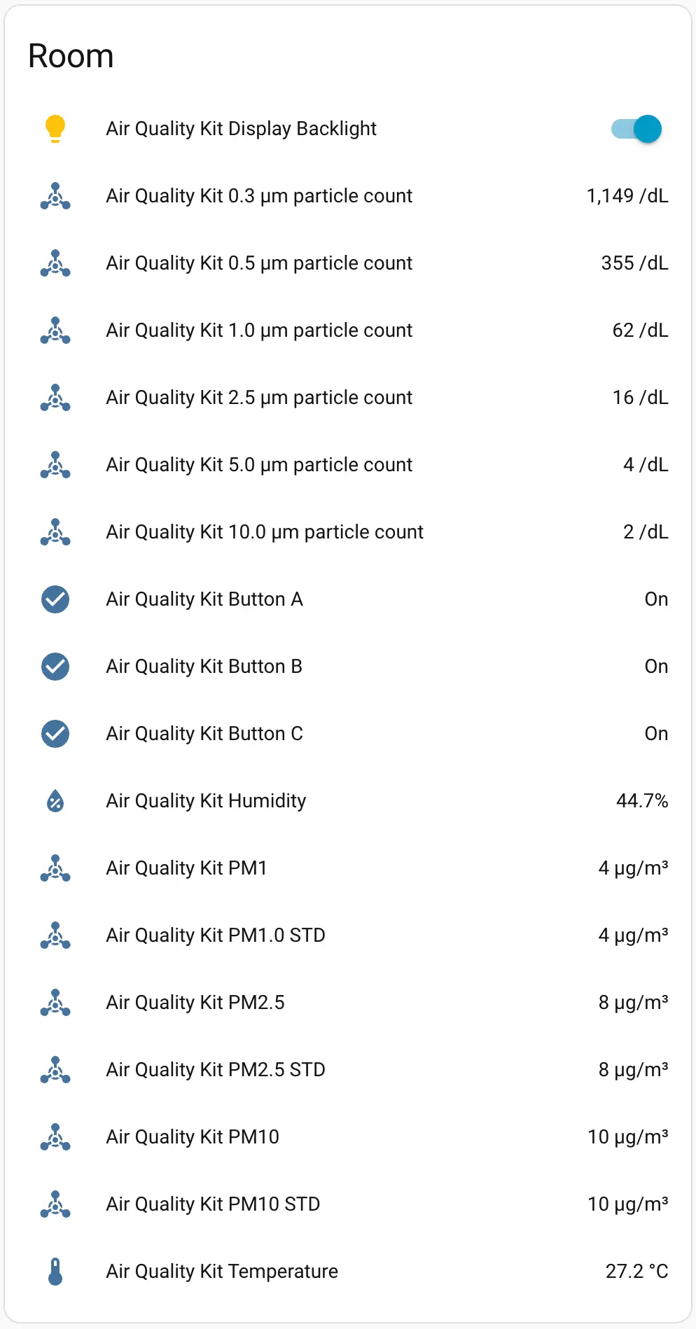Click the thermometer temperature icon

55,1272
